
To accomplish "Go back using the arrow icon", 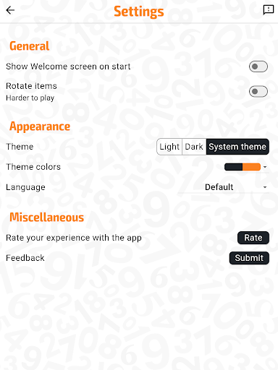I will pyautogui.click(x=10, y=10).
